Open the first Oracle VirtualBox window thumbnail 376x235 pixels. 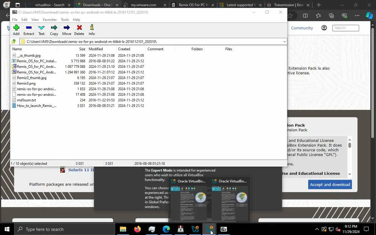tap(189, 200)
